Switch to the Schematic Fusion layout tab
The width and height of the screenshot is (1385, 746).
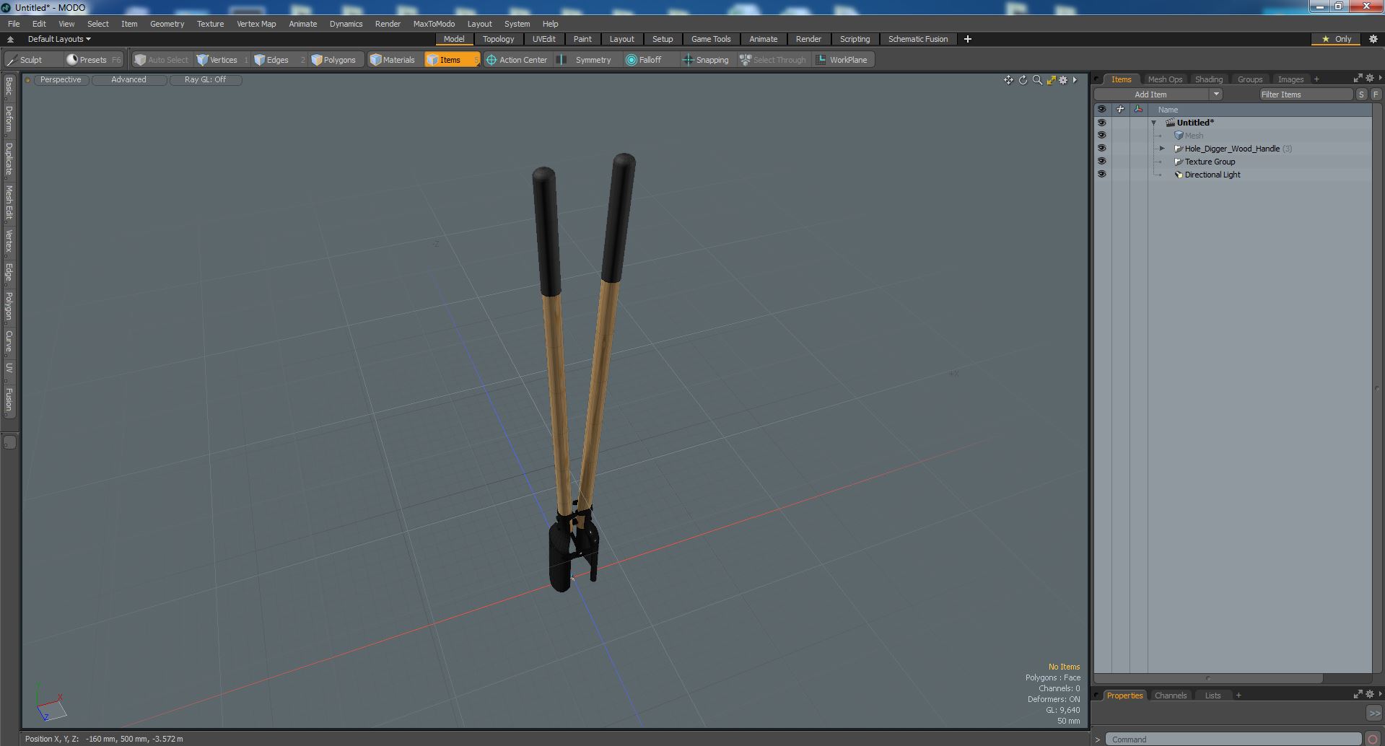point(918,39)
